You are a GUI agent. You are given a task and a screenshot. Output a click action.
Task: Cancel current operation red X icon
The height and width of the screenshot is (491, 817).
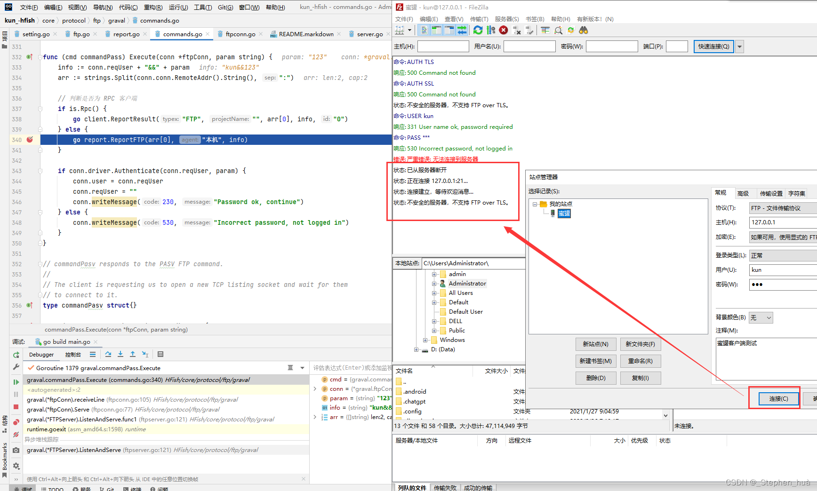click(x=504, y=30)
